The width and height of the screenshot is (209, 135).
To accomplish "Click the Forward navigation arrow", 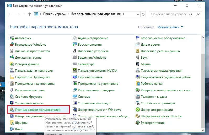I will point(18,14).
